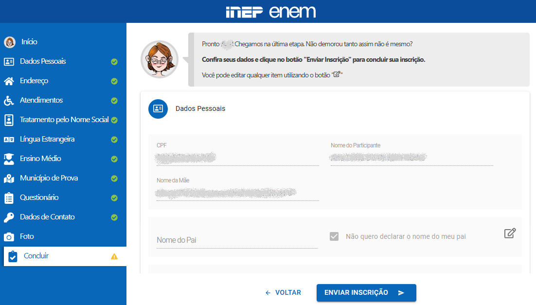Open Tratamento pelo Nome Social step
This screenshot has width=536, height=305.
pos(63,120)
